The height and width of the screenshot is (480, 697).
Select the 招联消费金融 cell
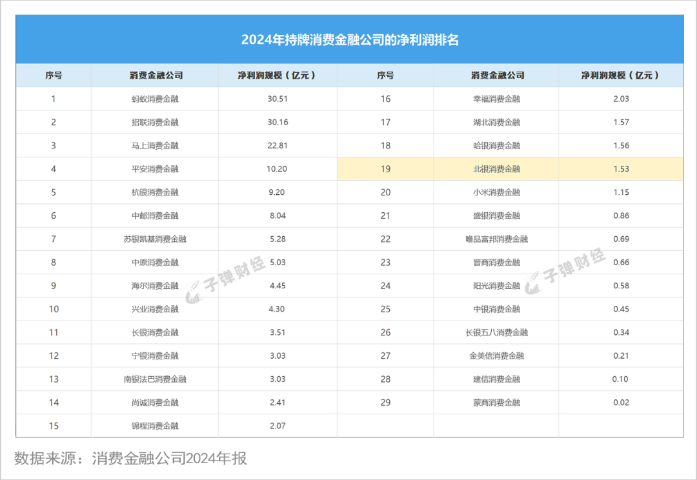tap(155, 122)
